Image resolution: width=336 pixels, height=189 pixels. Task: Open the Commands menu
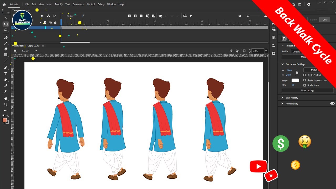pos(78,4)
